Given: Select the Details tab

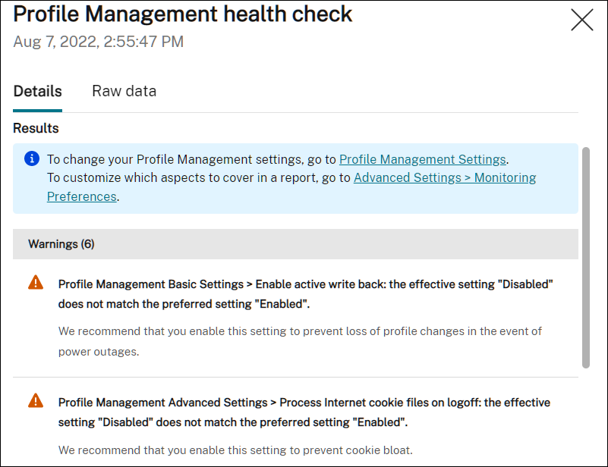Looking at the screenshot, I should coord(38,91).
